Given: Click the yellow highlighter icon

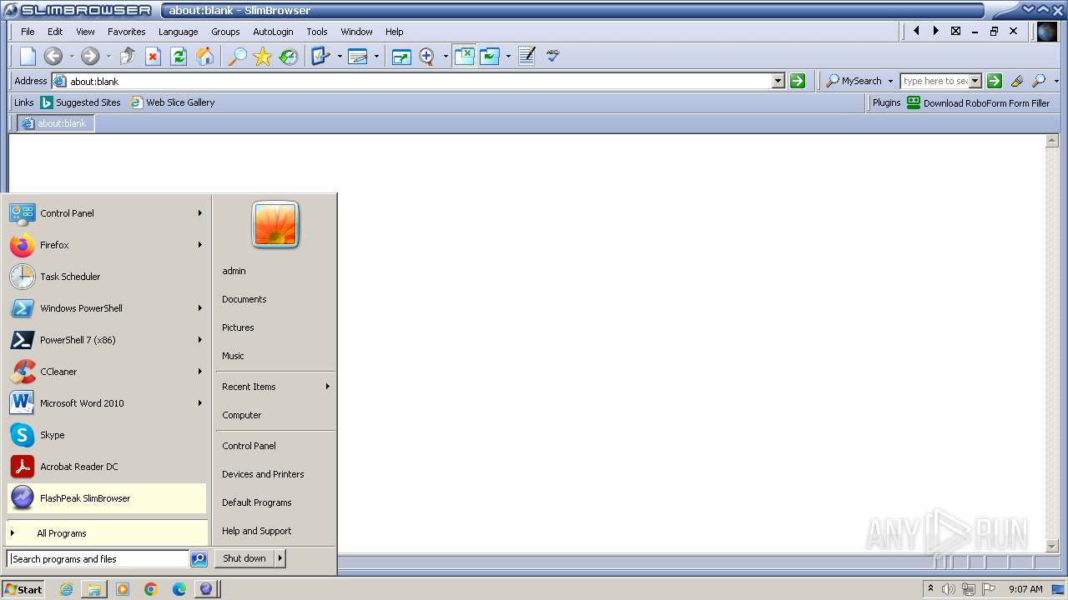Looking at the screenshot, I should coord(1016,81).
